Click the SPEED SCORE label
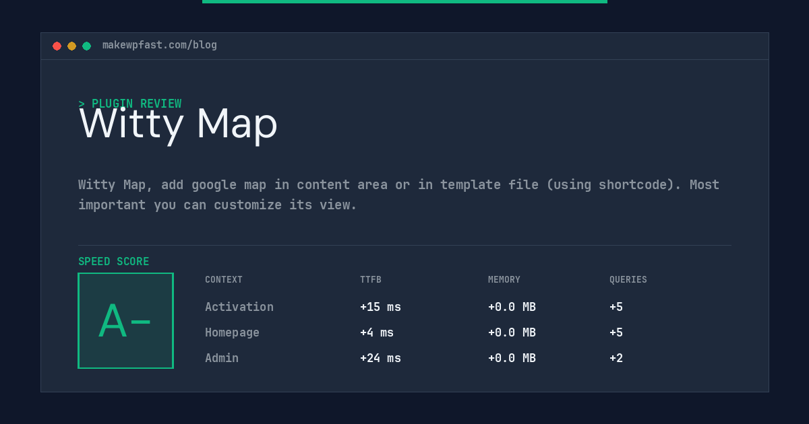 (114, 262)
